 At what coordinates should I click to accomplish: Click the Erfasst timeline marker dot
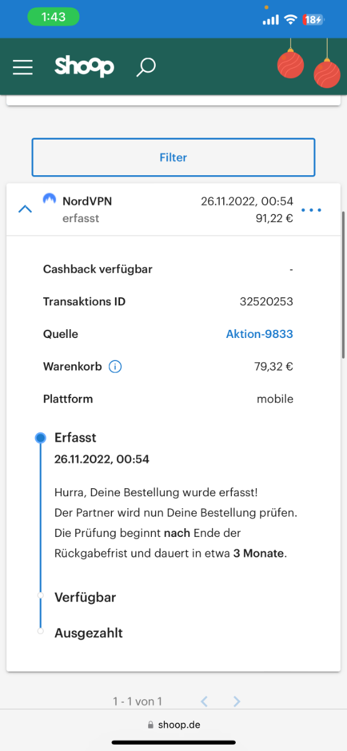(x=41, y=438)
